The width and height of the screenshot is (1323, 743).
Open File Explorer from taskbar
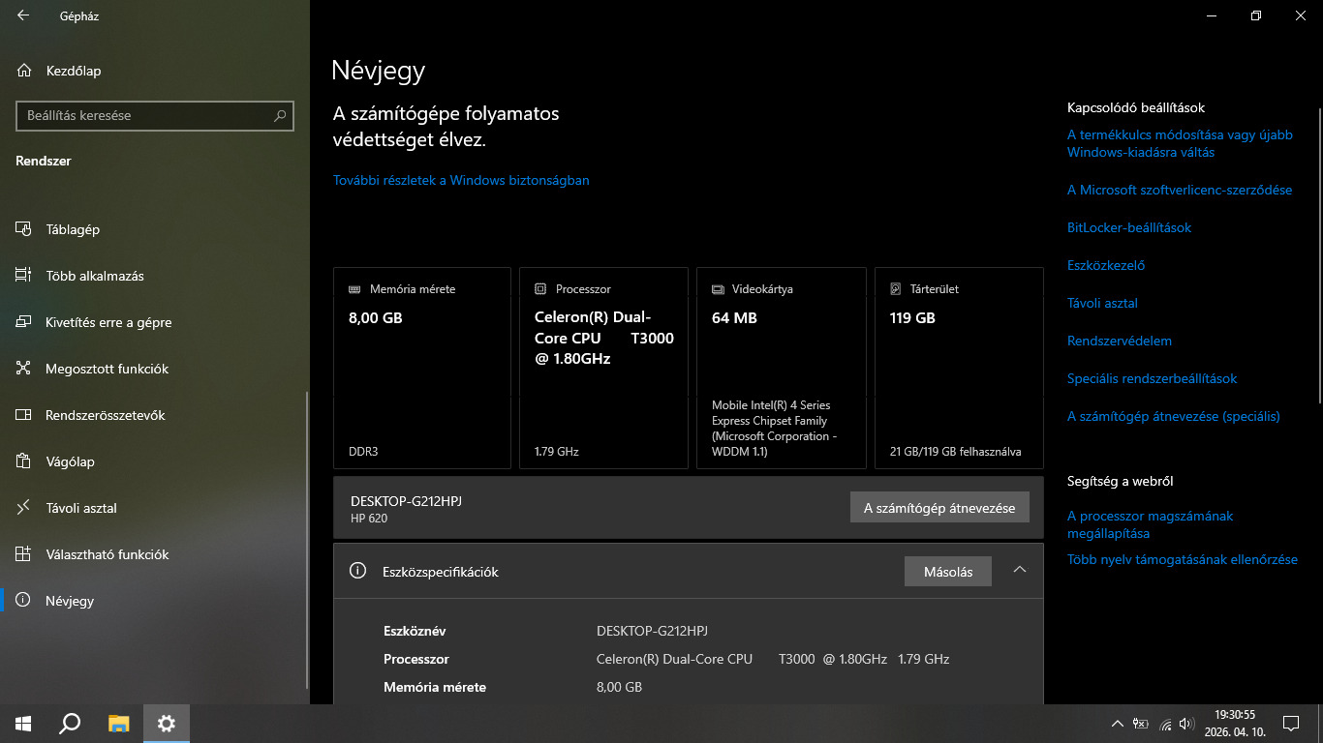click(x=118, y=723)
